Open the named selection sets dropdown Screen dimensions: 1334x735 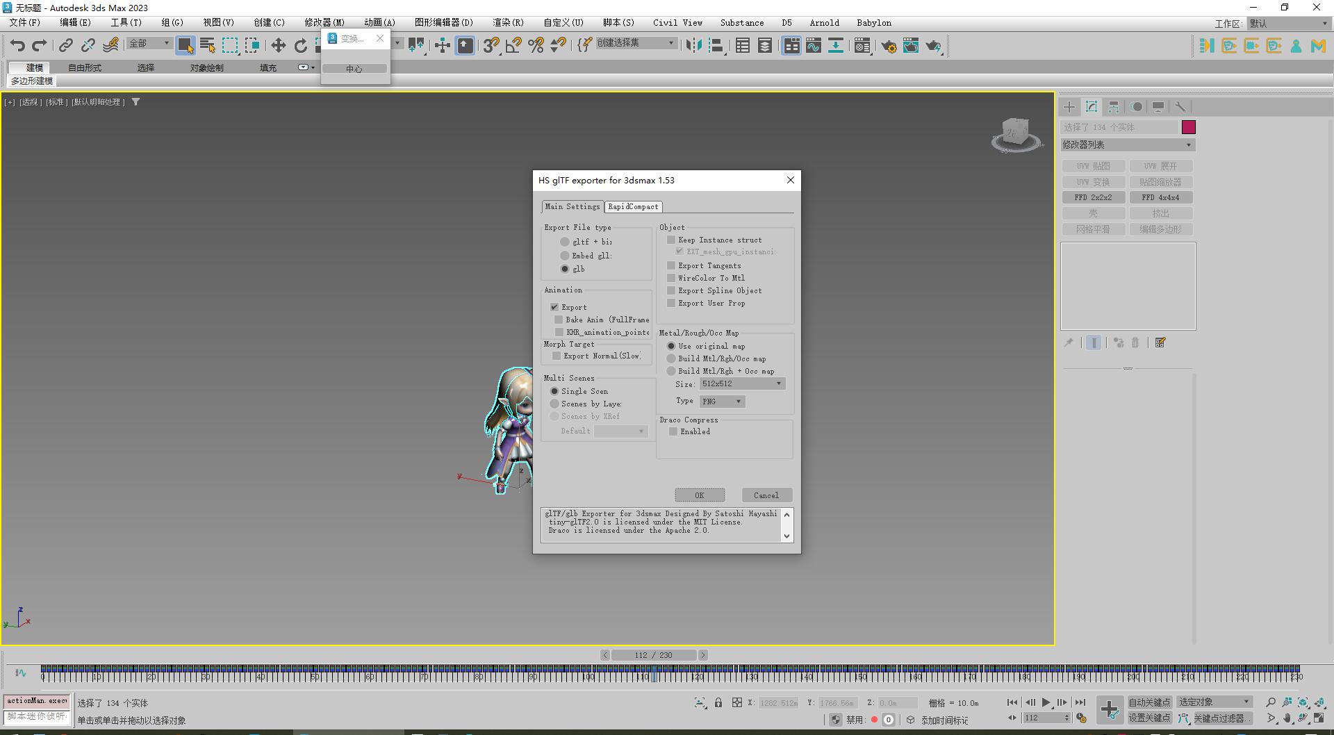point(636,43)
